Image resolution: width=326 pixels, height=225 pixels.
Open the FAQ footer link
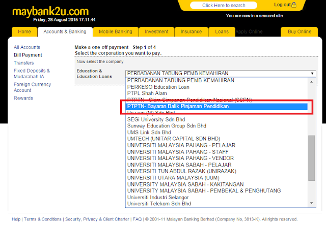137,219
